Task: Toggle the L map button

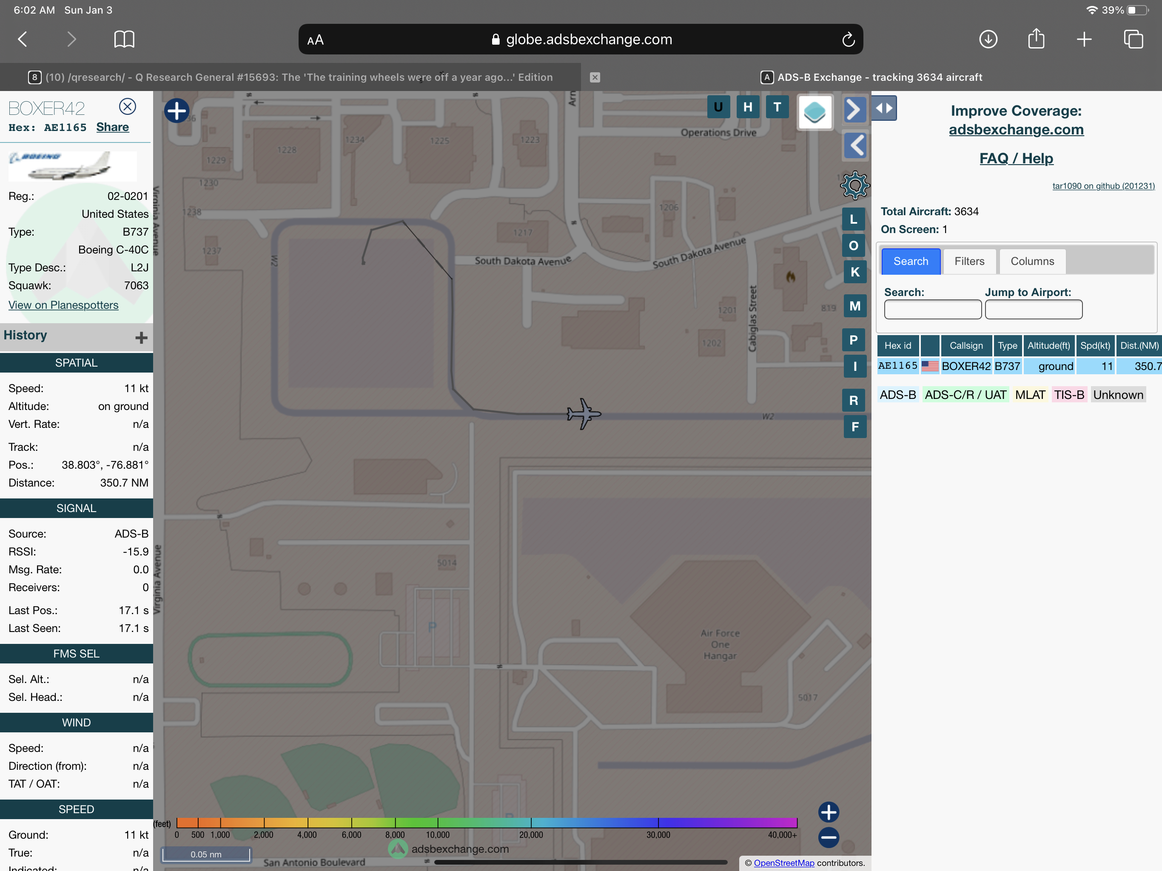Action: click(854, 219)
